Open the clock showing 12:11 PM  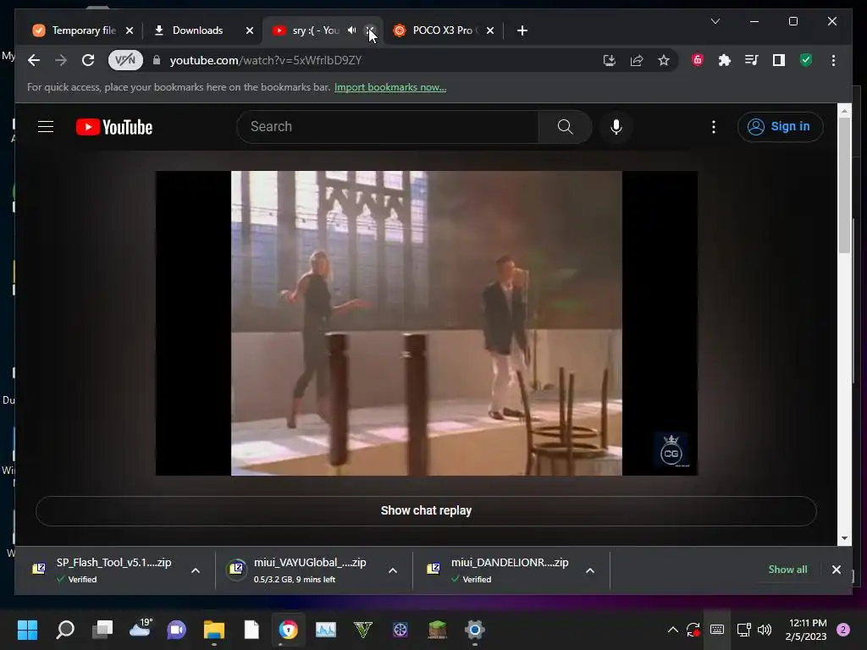coord(806,630)
